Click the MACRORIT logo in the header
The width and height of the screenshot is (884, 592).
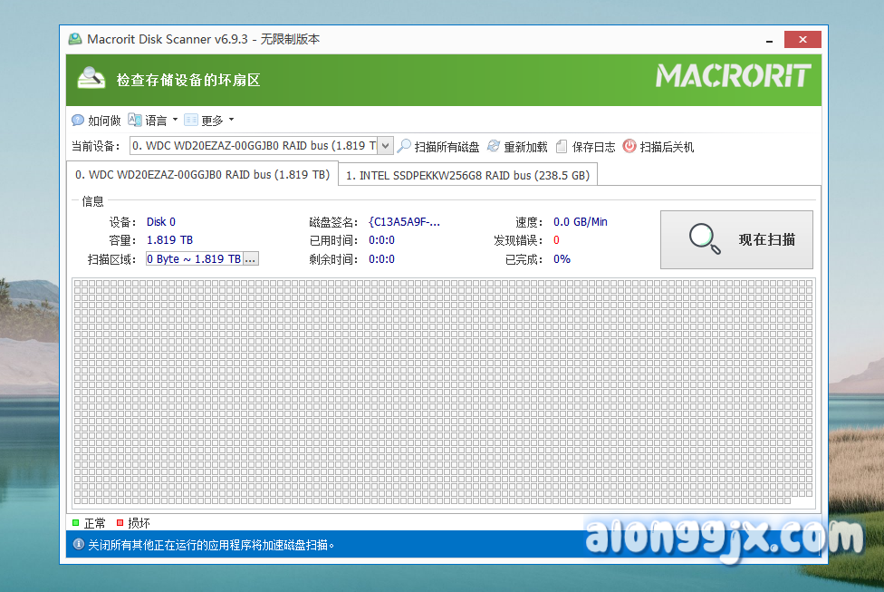[x=733, y=76]
